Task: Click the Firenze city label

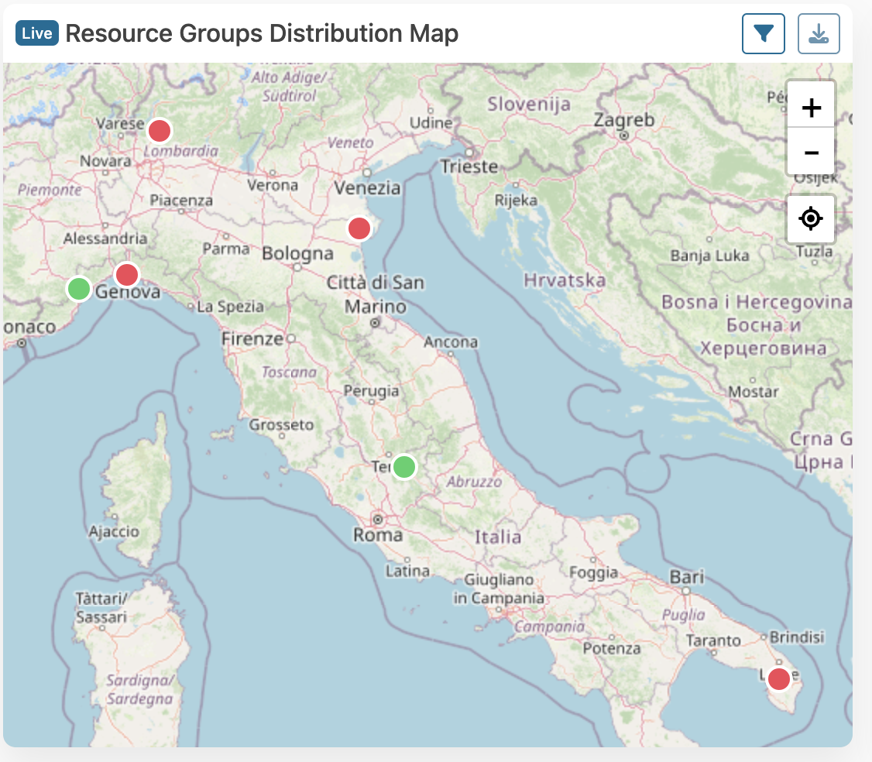Action: point(252,338)
